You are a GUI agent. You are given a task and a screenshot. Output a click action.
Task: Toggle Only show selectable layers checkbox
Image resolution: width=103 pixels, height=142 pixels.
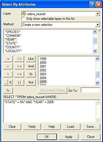click(23, 19)
